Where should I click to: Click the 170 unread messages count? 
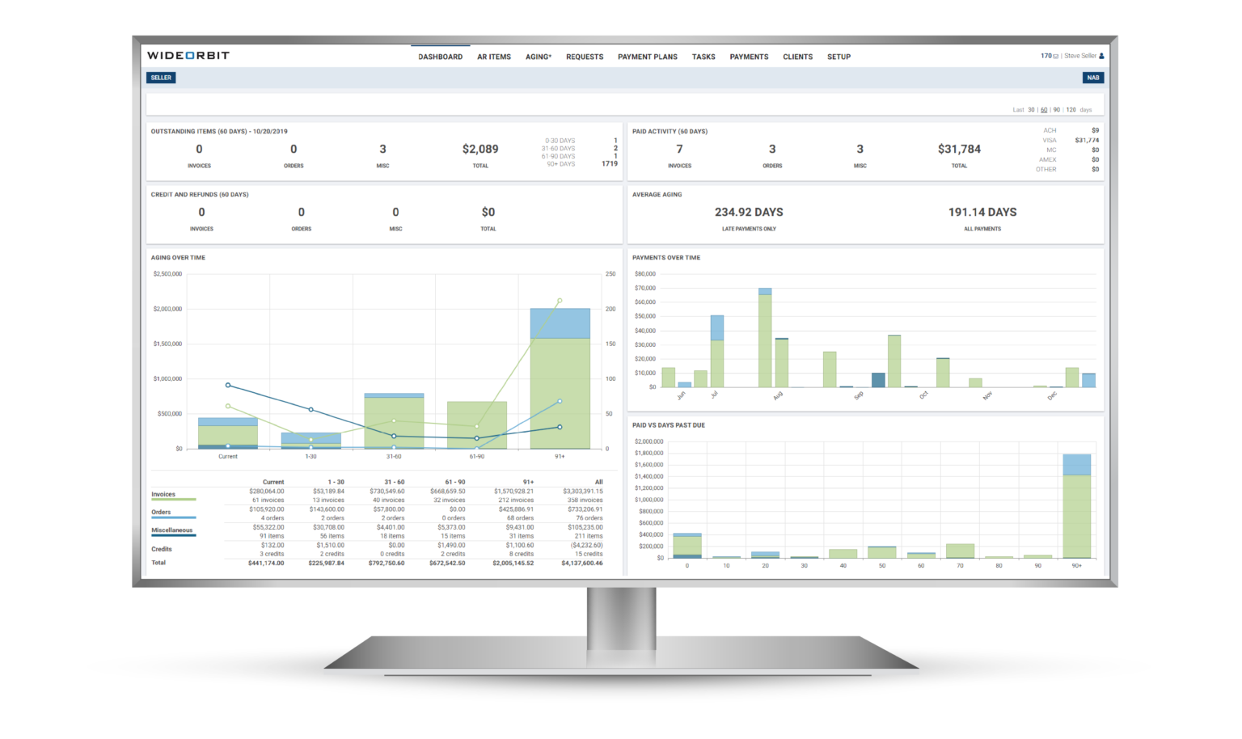[1046, 56]
